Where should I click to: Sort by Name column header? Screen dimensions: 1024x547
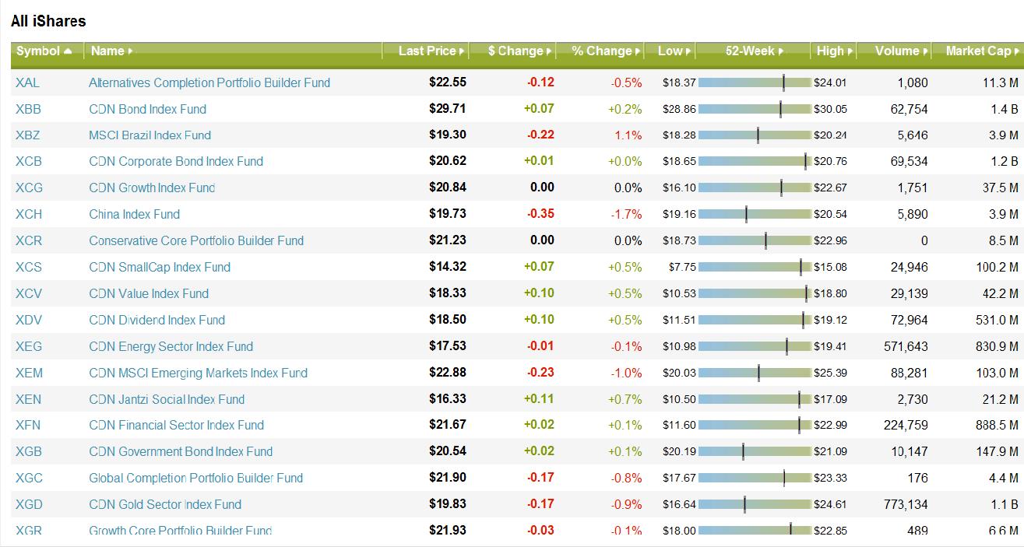click(x=111, y=51)
